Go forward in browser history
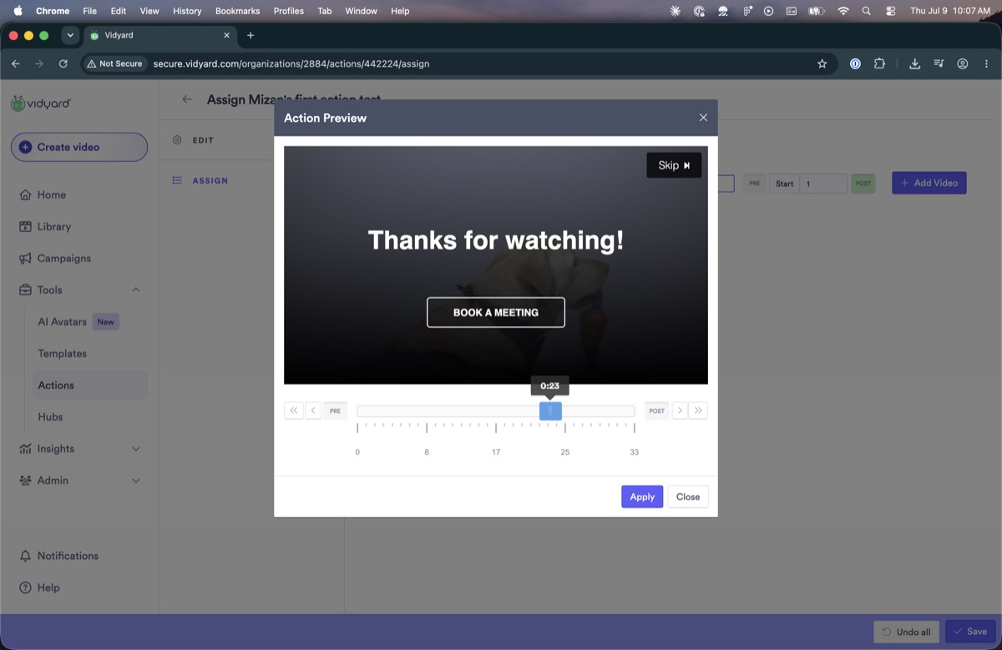This screenshot has height=650, width=1002. (39, 63)
